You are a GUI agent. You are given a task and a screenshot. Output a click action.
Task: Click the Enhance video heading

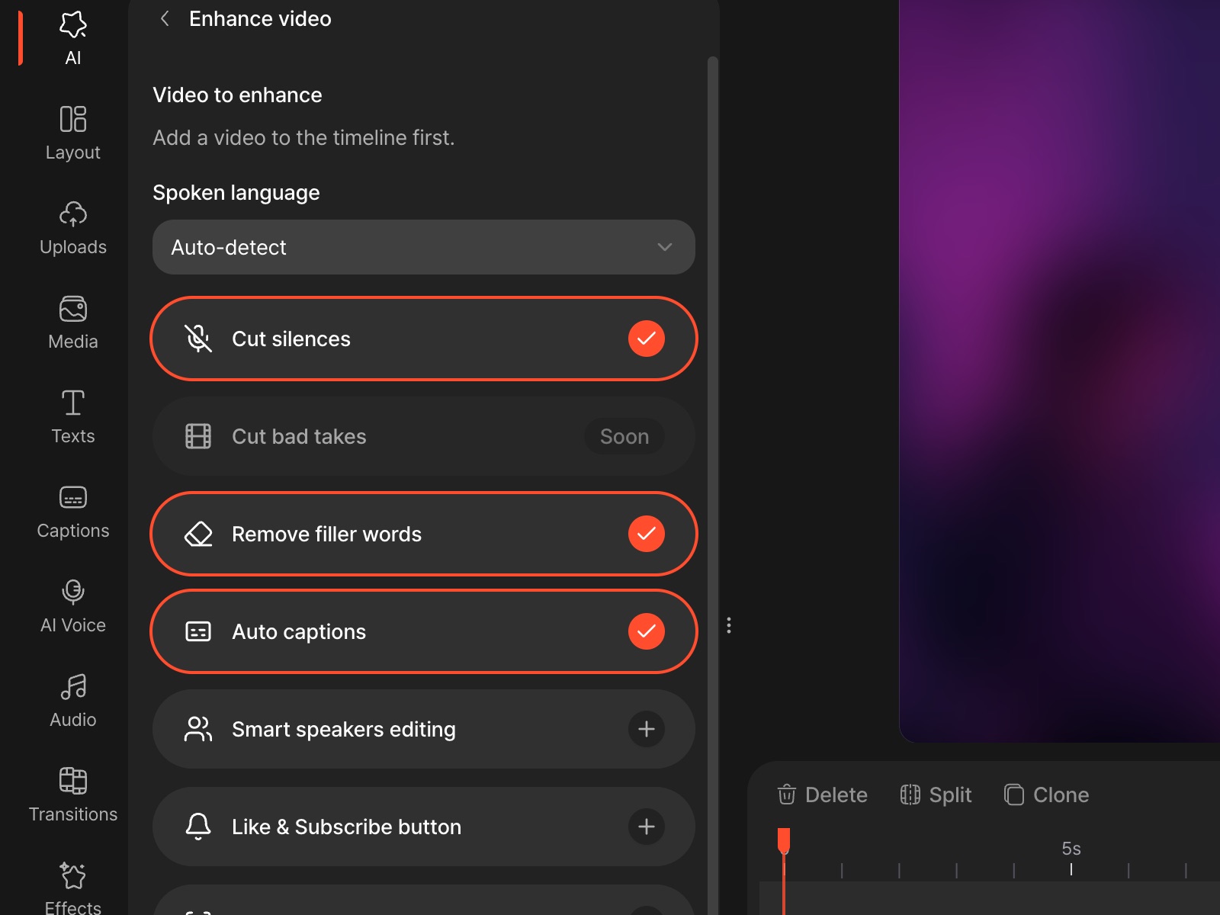coord(260,18)
